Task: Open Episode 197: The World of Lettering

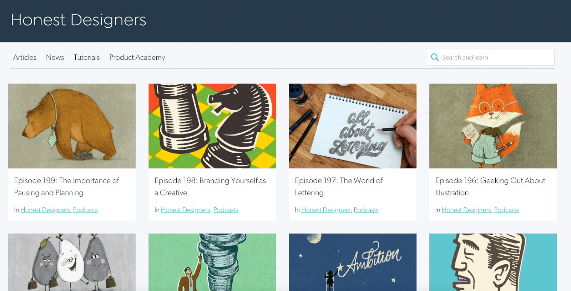Action: [338, 186]
